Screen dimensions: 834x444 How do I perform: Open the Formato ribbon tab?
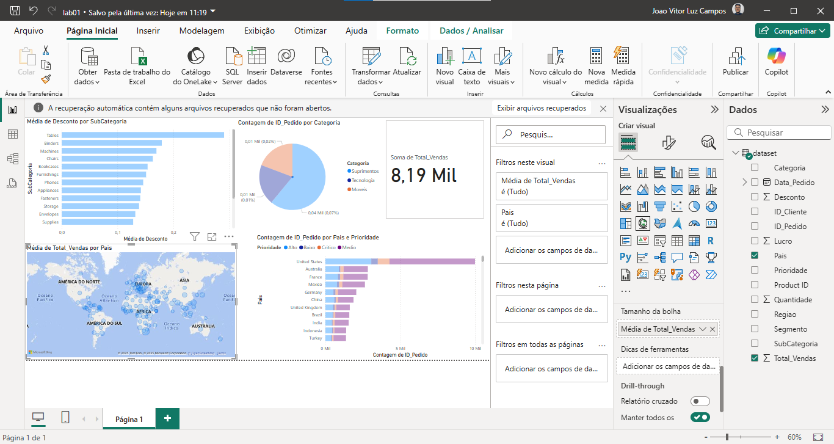click(402, 31)
